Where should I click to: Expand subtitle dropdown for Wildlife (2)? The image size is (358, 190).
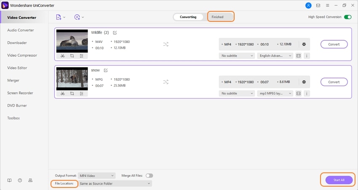(237, 55)
